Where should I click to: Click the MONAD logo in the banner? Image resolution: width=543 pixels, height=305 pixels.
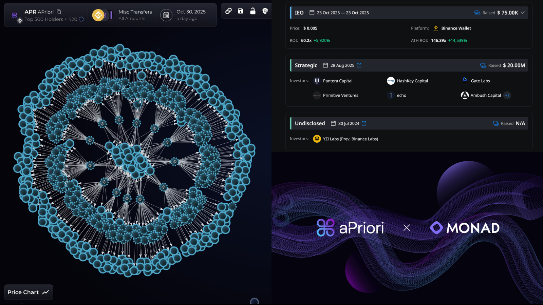tap(465, 228)
